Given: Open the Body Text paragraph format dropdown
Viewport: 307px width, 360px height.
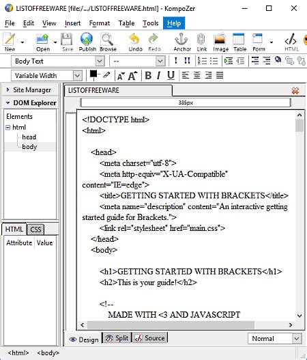Looking at the screenshot, I should pyautogui.click(x=58, y=61).
